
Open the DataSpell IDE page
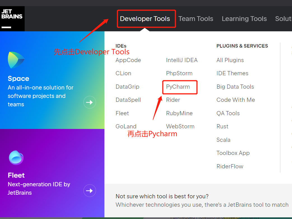tap(128, 100)
